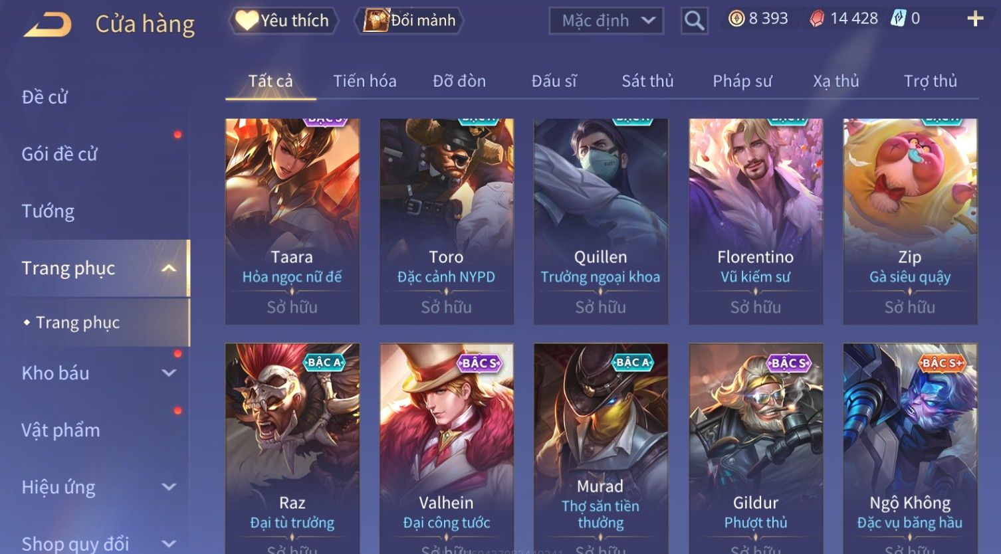
Task: Click the back arrow icon beside Cửa hàng
Action: tap(48, 25)
